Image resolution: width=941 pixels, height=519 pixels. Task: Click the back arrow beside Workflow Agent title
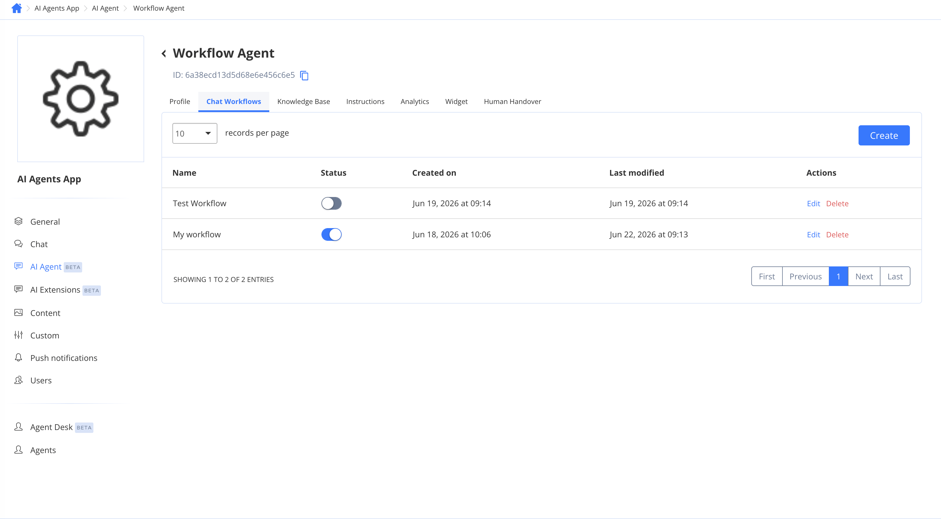click(x=164, y=54)
